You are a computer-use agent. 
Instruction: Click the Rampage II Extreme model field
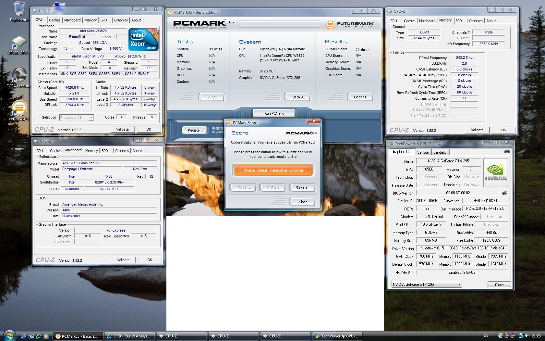click(x=91, y=169)
